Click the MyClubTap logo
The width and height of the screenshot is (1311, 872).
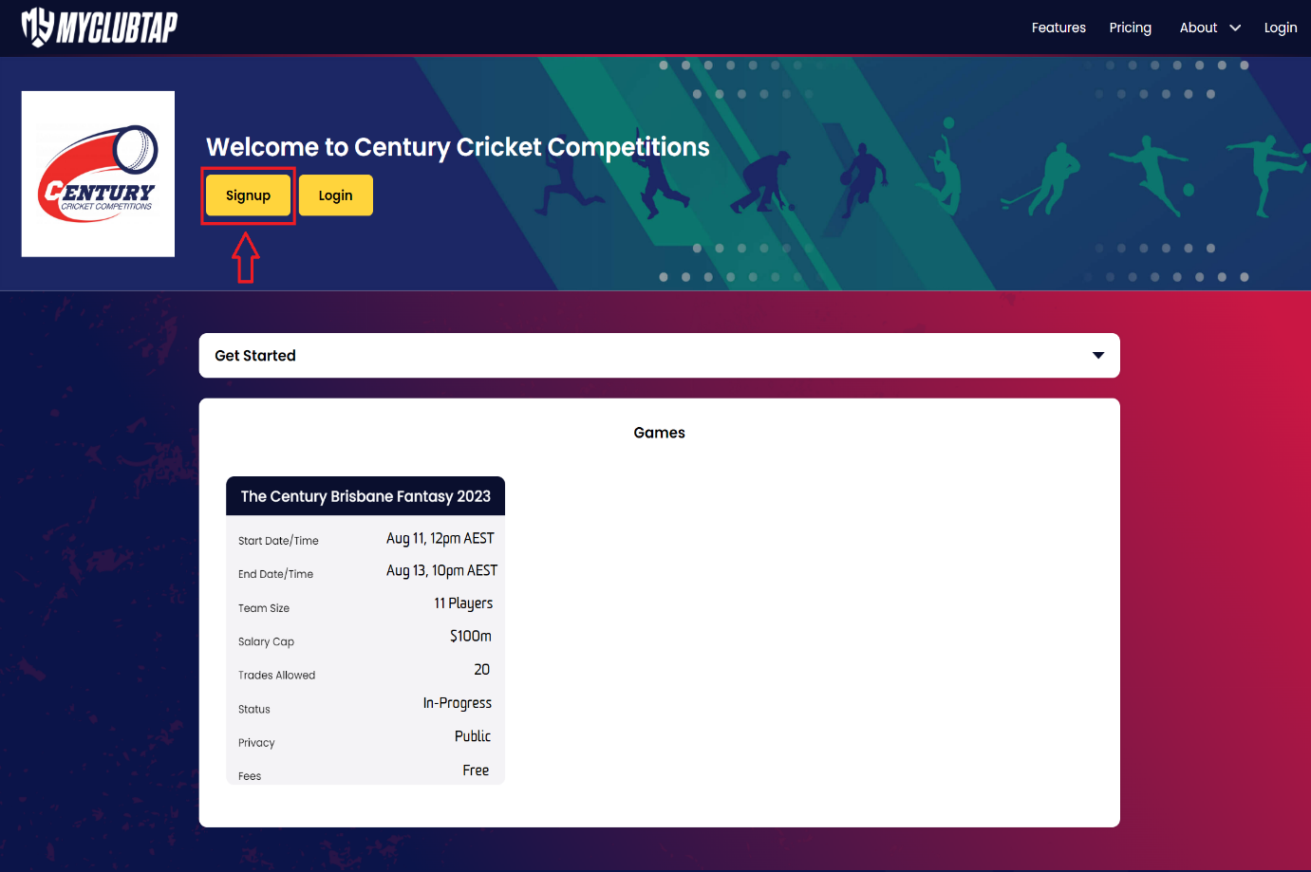pyautogui.click(x=100, y=27)
